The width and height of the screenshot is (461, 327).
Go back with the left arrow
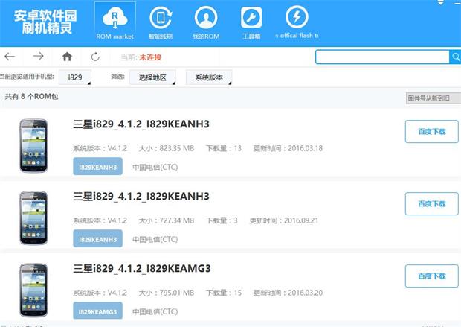(x=10, y=57)
